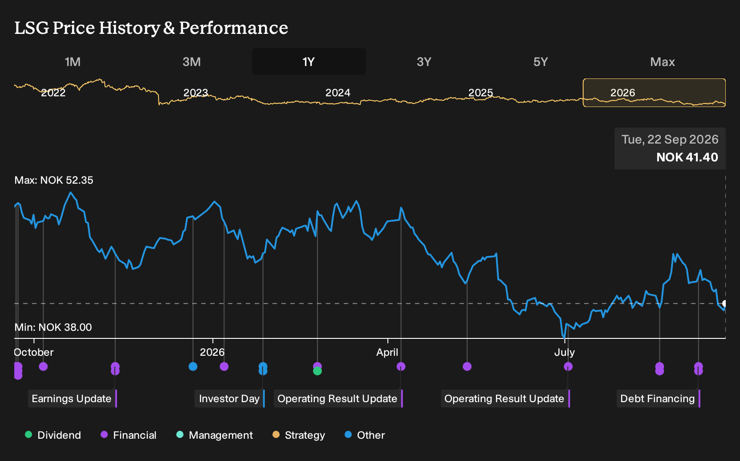Viewport: 740px width, 461px height.
Task: Select the 1M time range tab
Action: 73,62
